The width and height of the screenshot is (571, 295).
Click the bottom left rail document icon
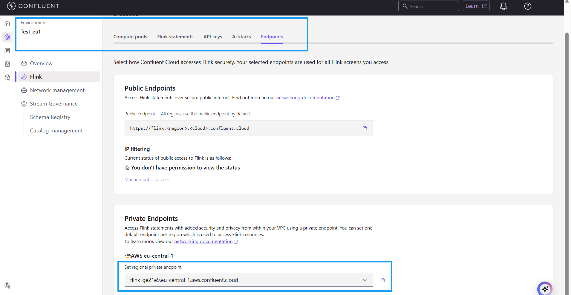(x=7, y=285)
